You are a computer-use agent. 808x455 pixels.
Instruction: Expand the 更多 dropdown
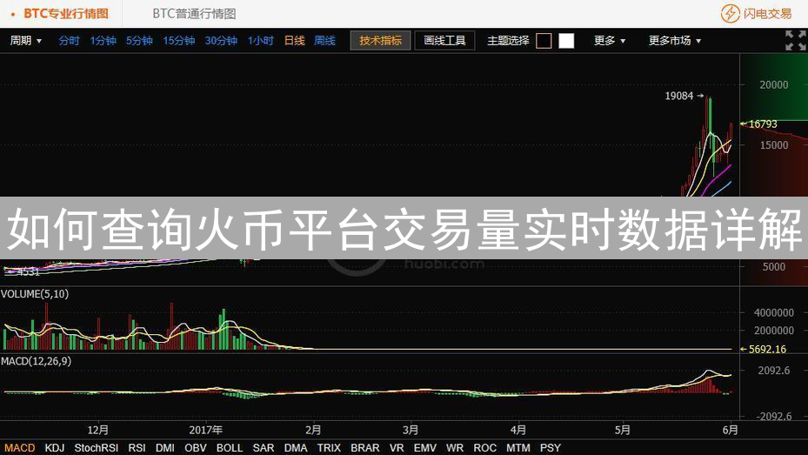click(x=610, y=41)
